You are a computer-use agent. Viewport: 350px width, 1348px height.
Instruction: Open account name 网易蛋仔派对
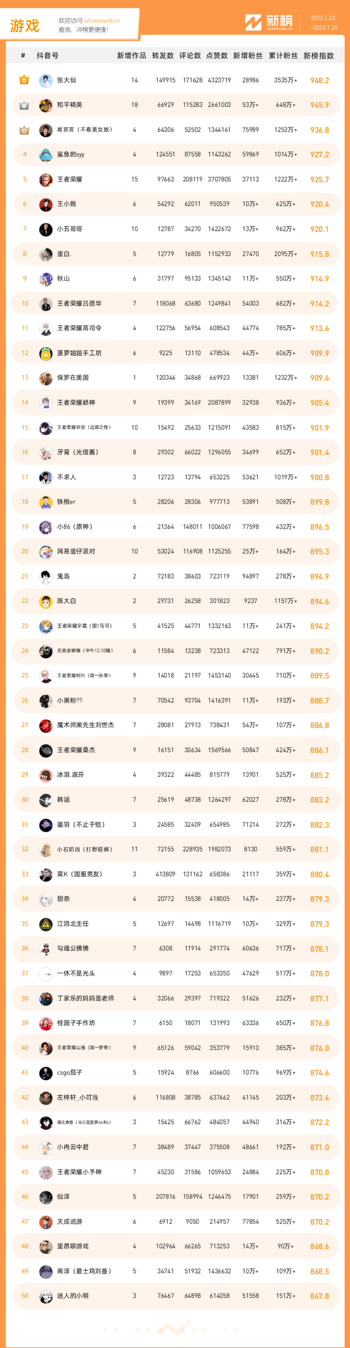pyautogui.click(x=76, y=552)
